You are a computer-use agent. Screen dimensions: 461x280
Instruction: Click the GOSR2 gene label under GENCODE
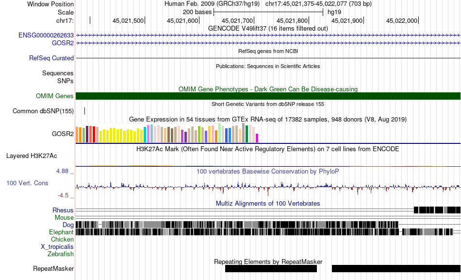click(x=63, y=43)
